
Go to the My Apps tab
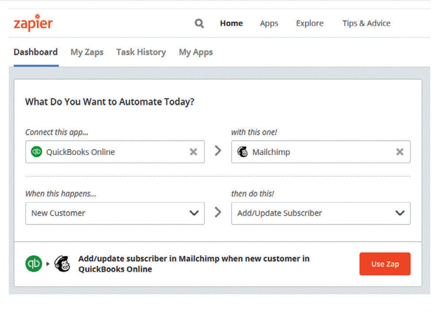click(196, 52)
